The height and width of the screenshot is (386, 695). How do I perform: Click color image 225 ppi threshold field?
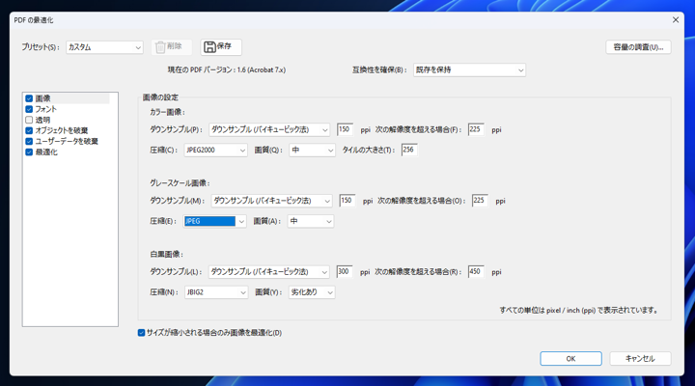(x=476, y=129)
